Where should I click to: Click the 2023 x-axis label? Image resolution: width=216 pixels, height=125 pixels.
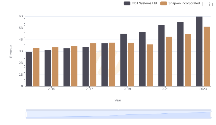(203, 89)
